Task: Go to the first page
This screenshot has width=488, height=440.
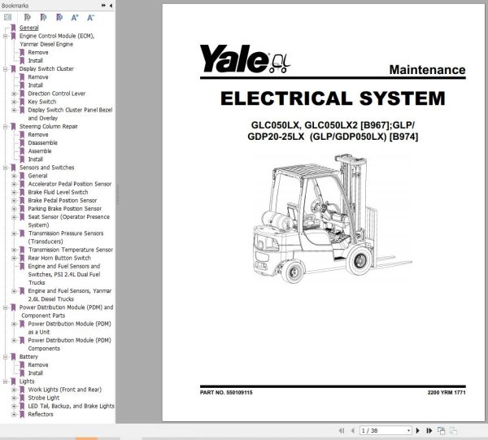Action: point(342,431)
